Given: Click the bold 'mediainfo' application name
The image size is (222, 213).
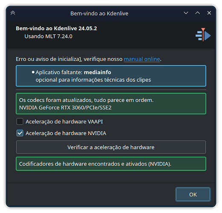Looking at the screenshot, I should 98,72.
